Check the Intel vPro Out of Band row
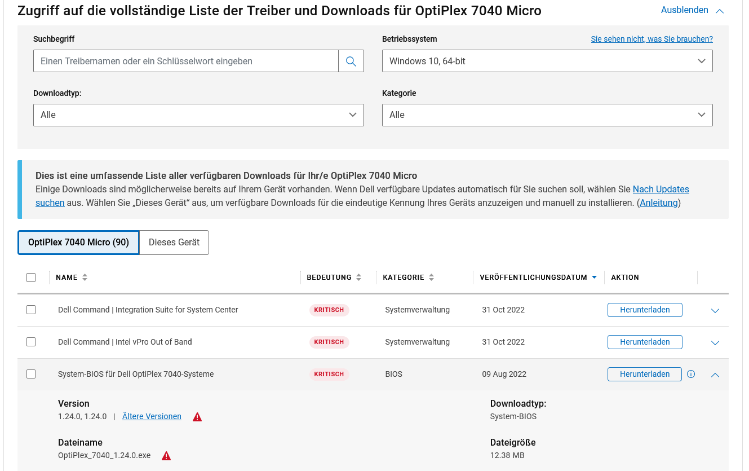The height and width of the screenshot is (471, 749). click(31, 342)
